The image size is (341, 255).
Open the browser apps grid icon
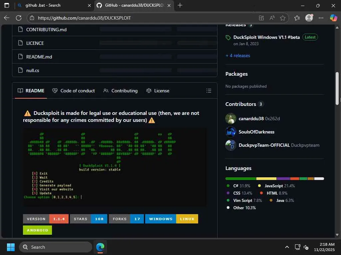click(261, 18)
